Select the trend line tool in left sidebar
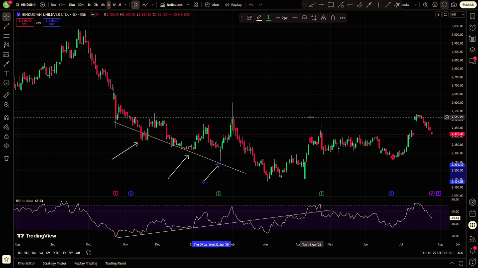Screen dimensions: 478x268 [6, 26]
